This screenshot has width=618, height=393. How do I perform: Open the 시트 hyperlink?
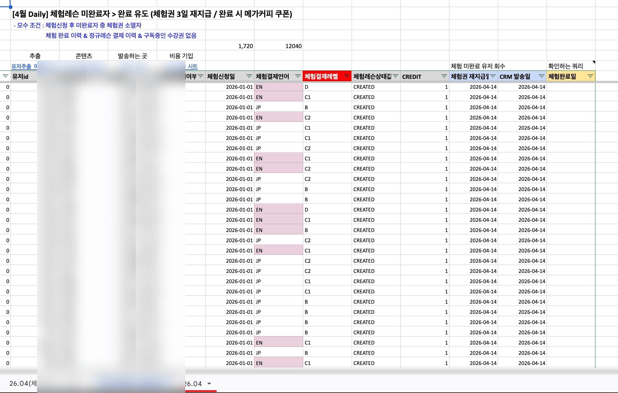coord(193,66)
